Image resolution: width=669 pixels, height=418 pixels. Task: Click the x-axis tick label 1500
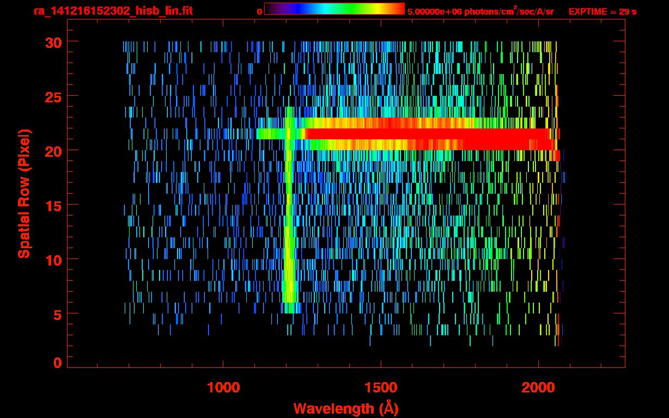381,388
